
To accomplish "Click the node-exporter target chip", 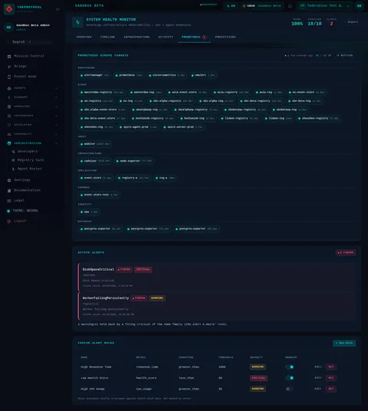I will [x=134, y=161].
